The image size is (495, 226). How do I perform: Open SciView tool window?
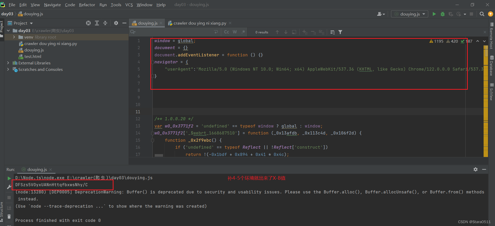point(491,92)
